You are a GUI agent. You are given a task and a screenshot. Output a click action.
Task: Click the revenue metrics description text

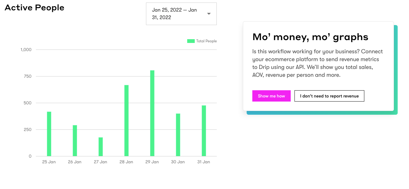(x=318, y=63)
